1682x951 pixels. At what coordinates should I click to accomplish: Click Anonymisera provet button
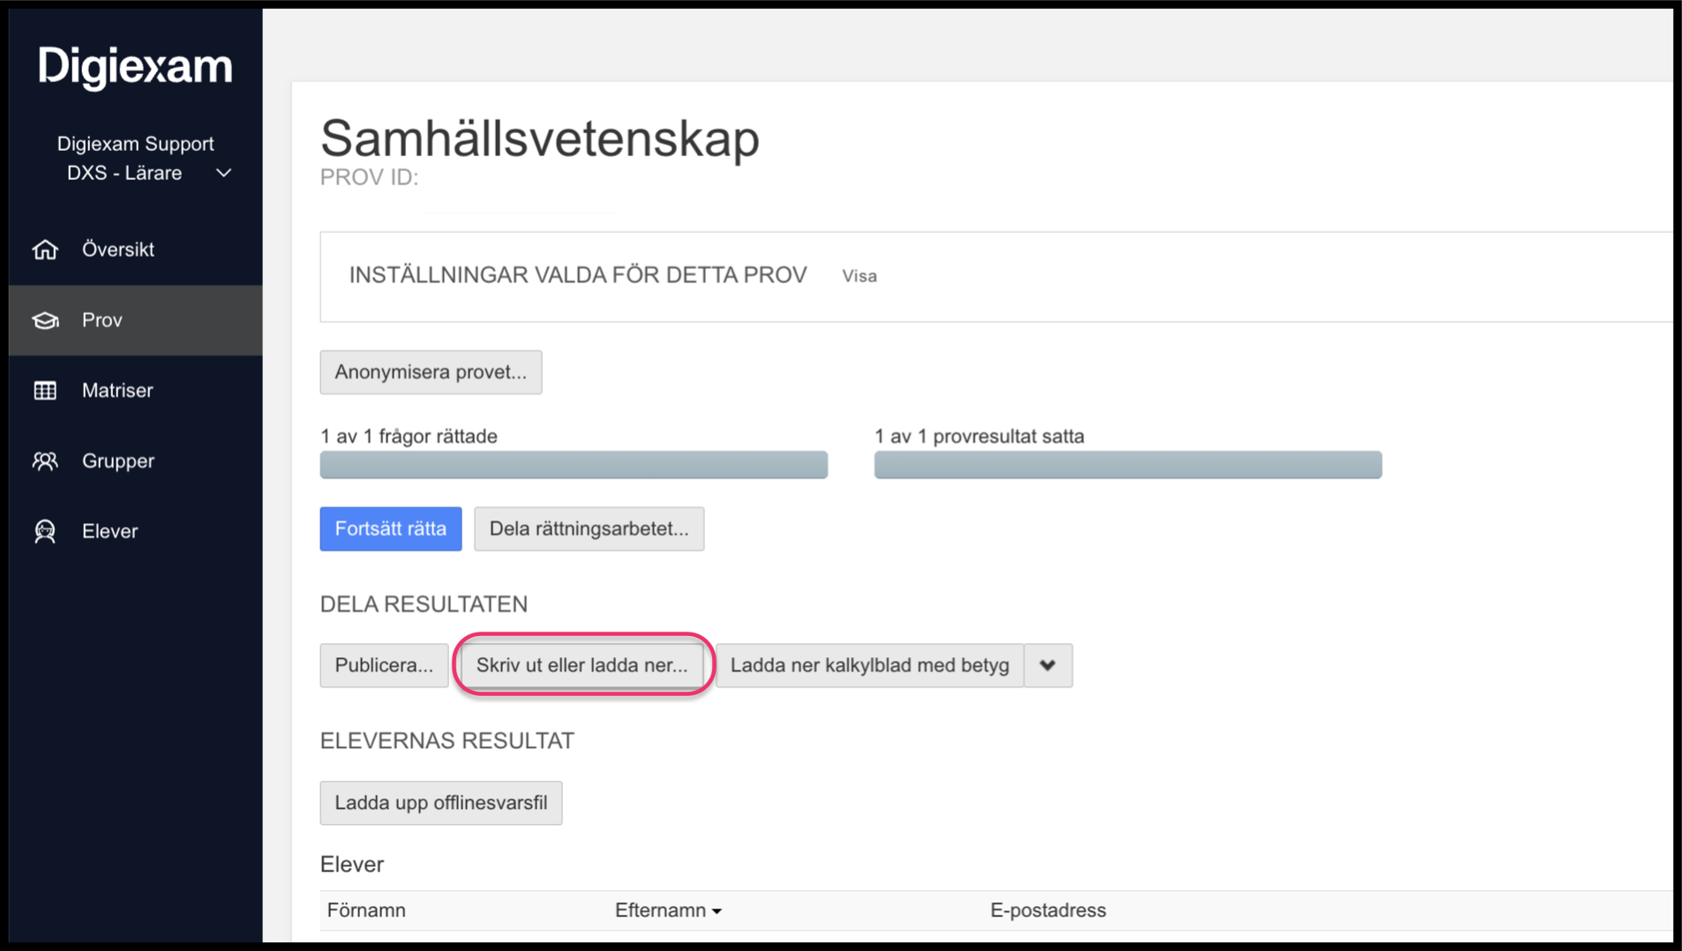click(x=431, y=372)
